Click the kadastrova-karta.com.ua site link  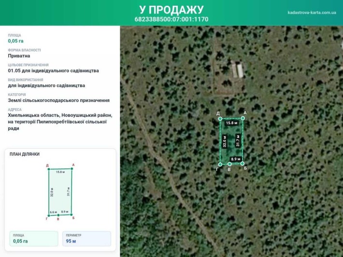pos(312,13)
